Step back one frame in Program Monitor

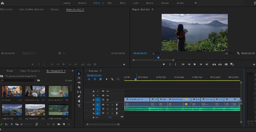189,64
